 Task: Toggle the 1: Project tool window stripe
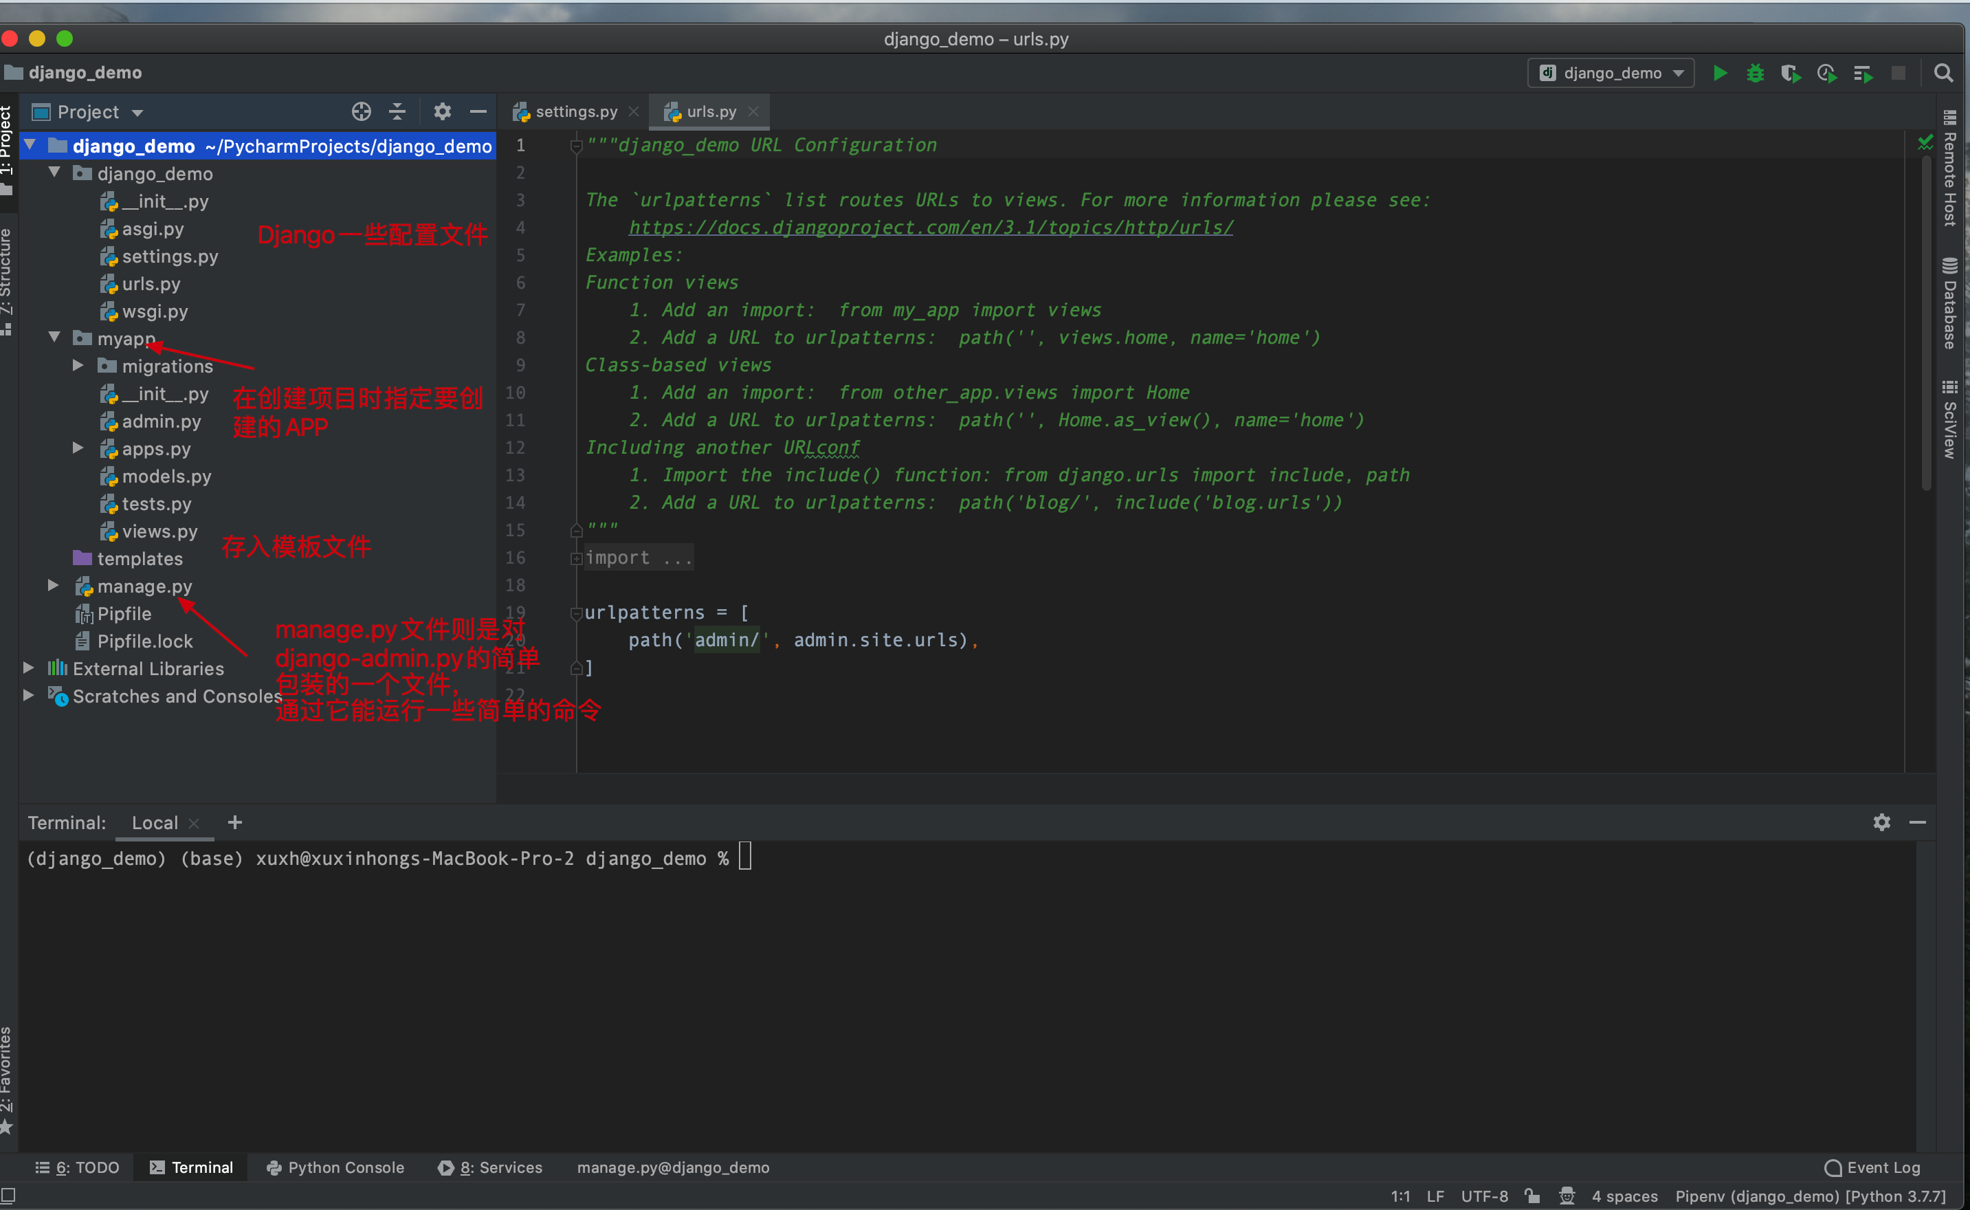7,151
